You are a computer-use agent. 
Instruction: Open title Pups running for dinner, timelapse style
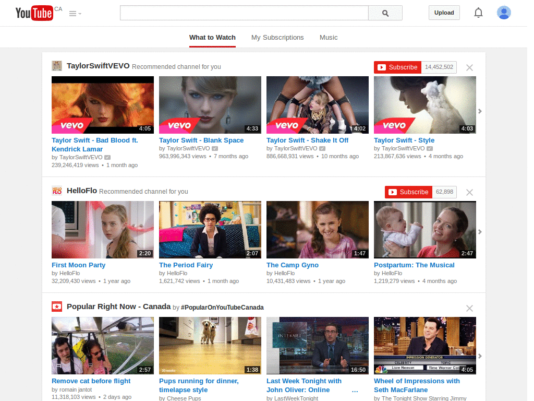coord(199,385)
